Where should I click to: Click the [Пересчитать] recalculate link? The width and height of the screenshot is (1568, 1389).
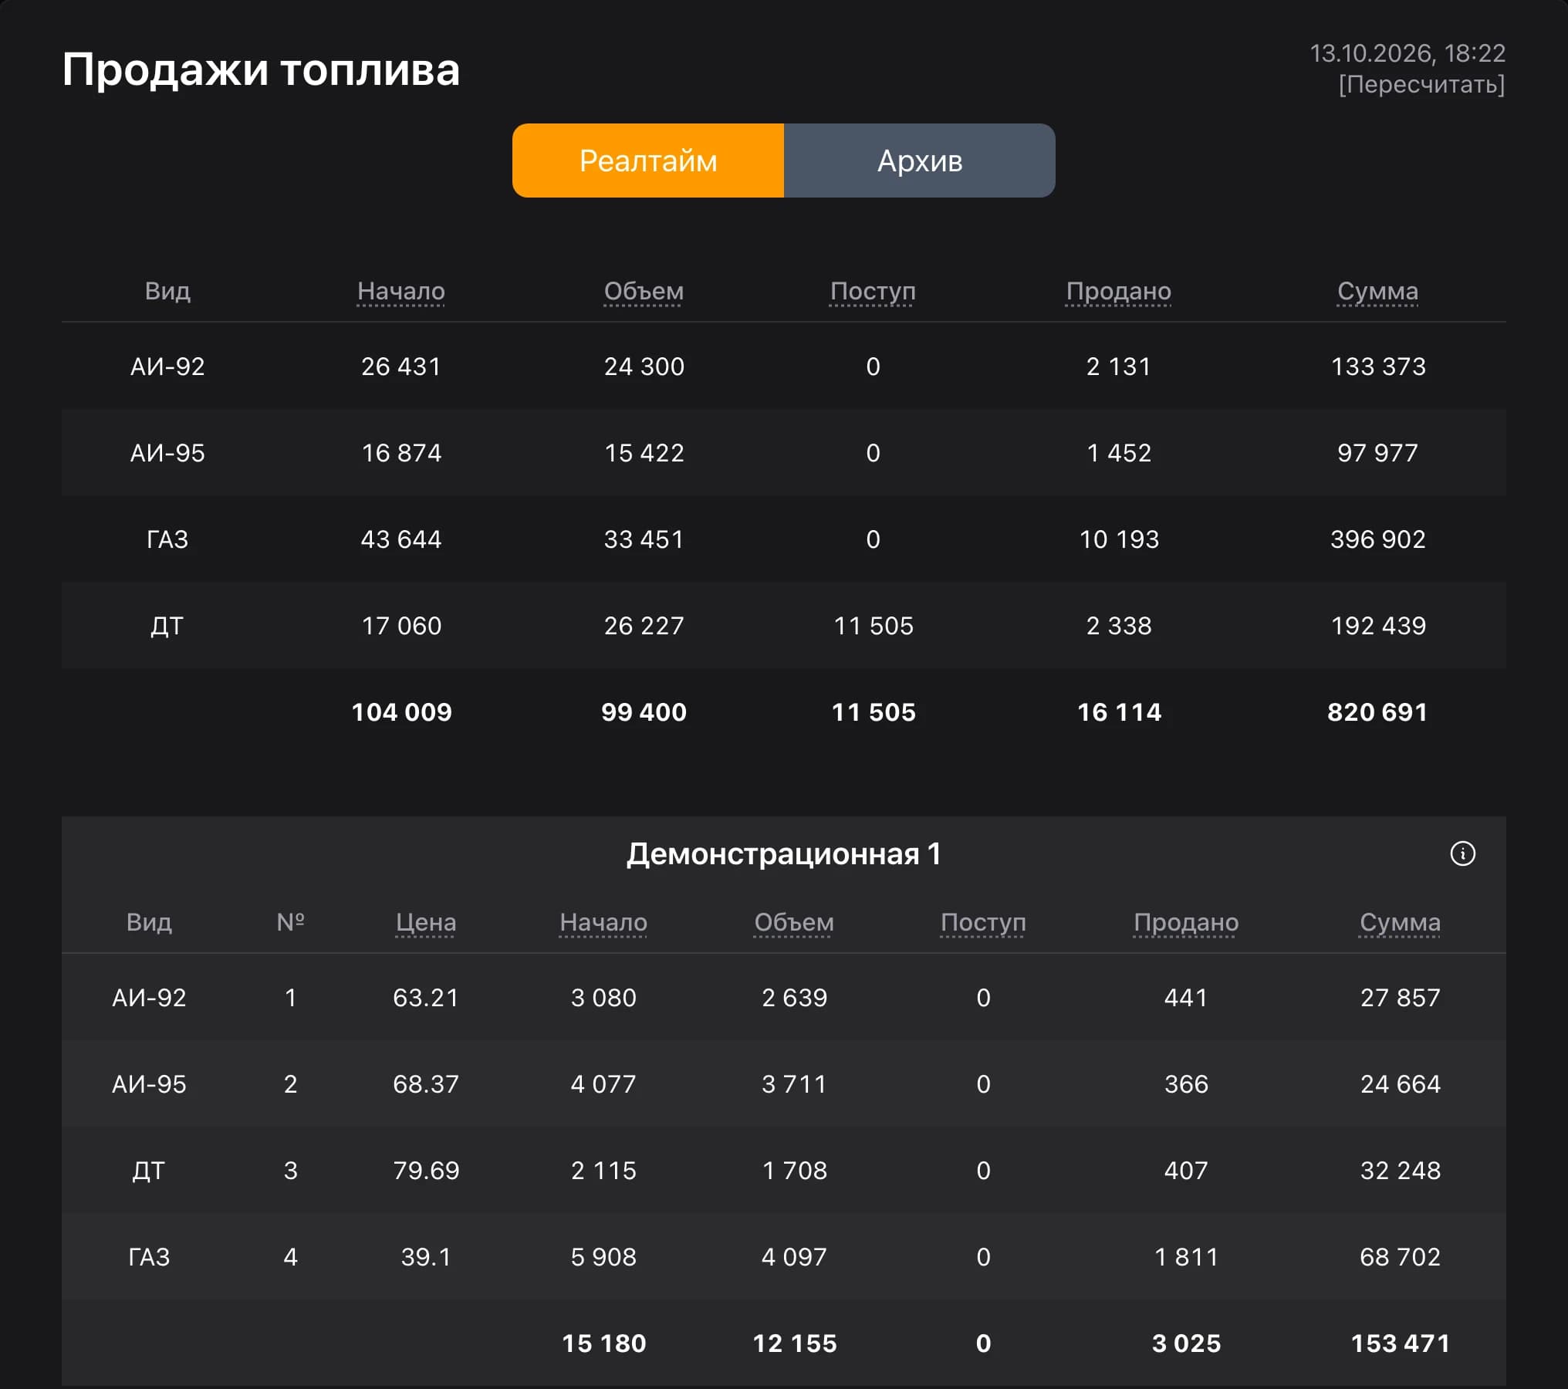(x=1421, y=84)
